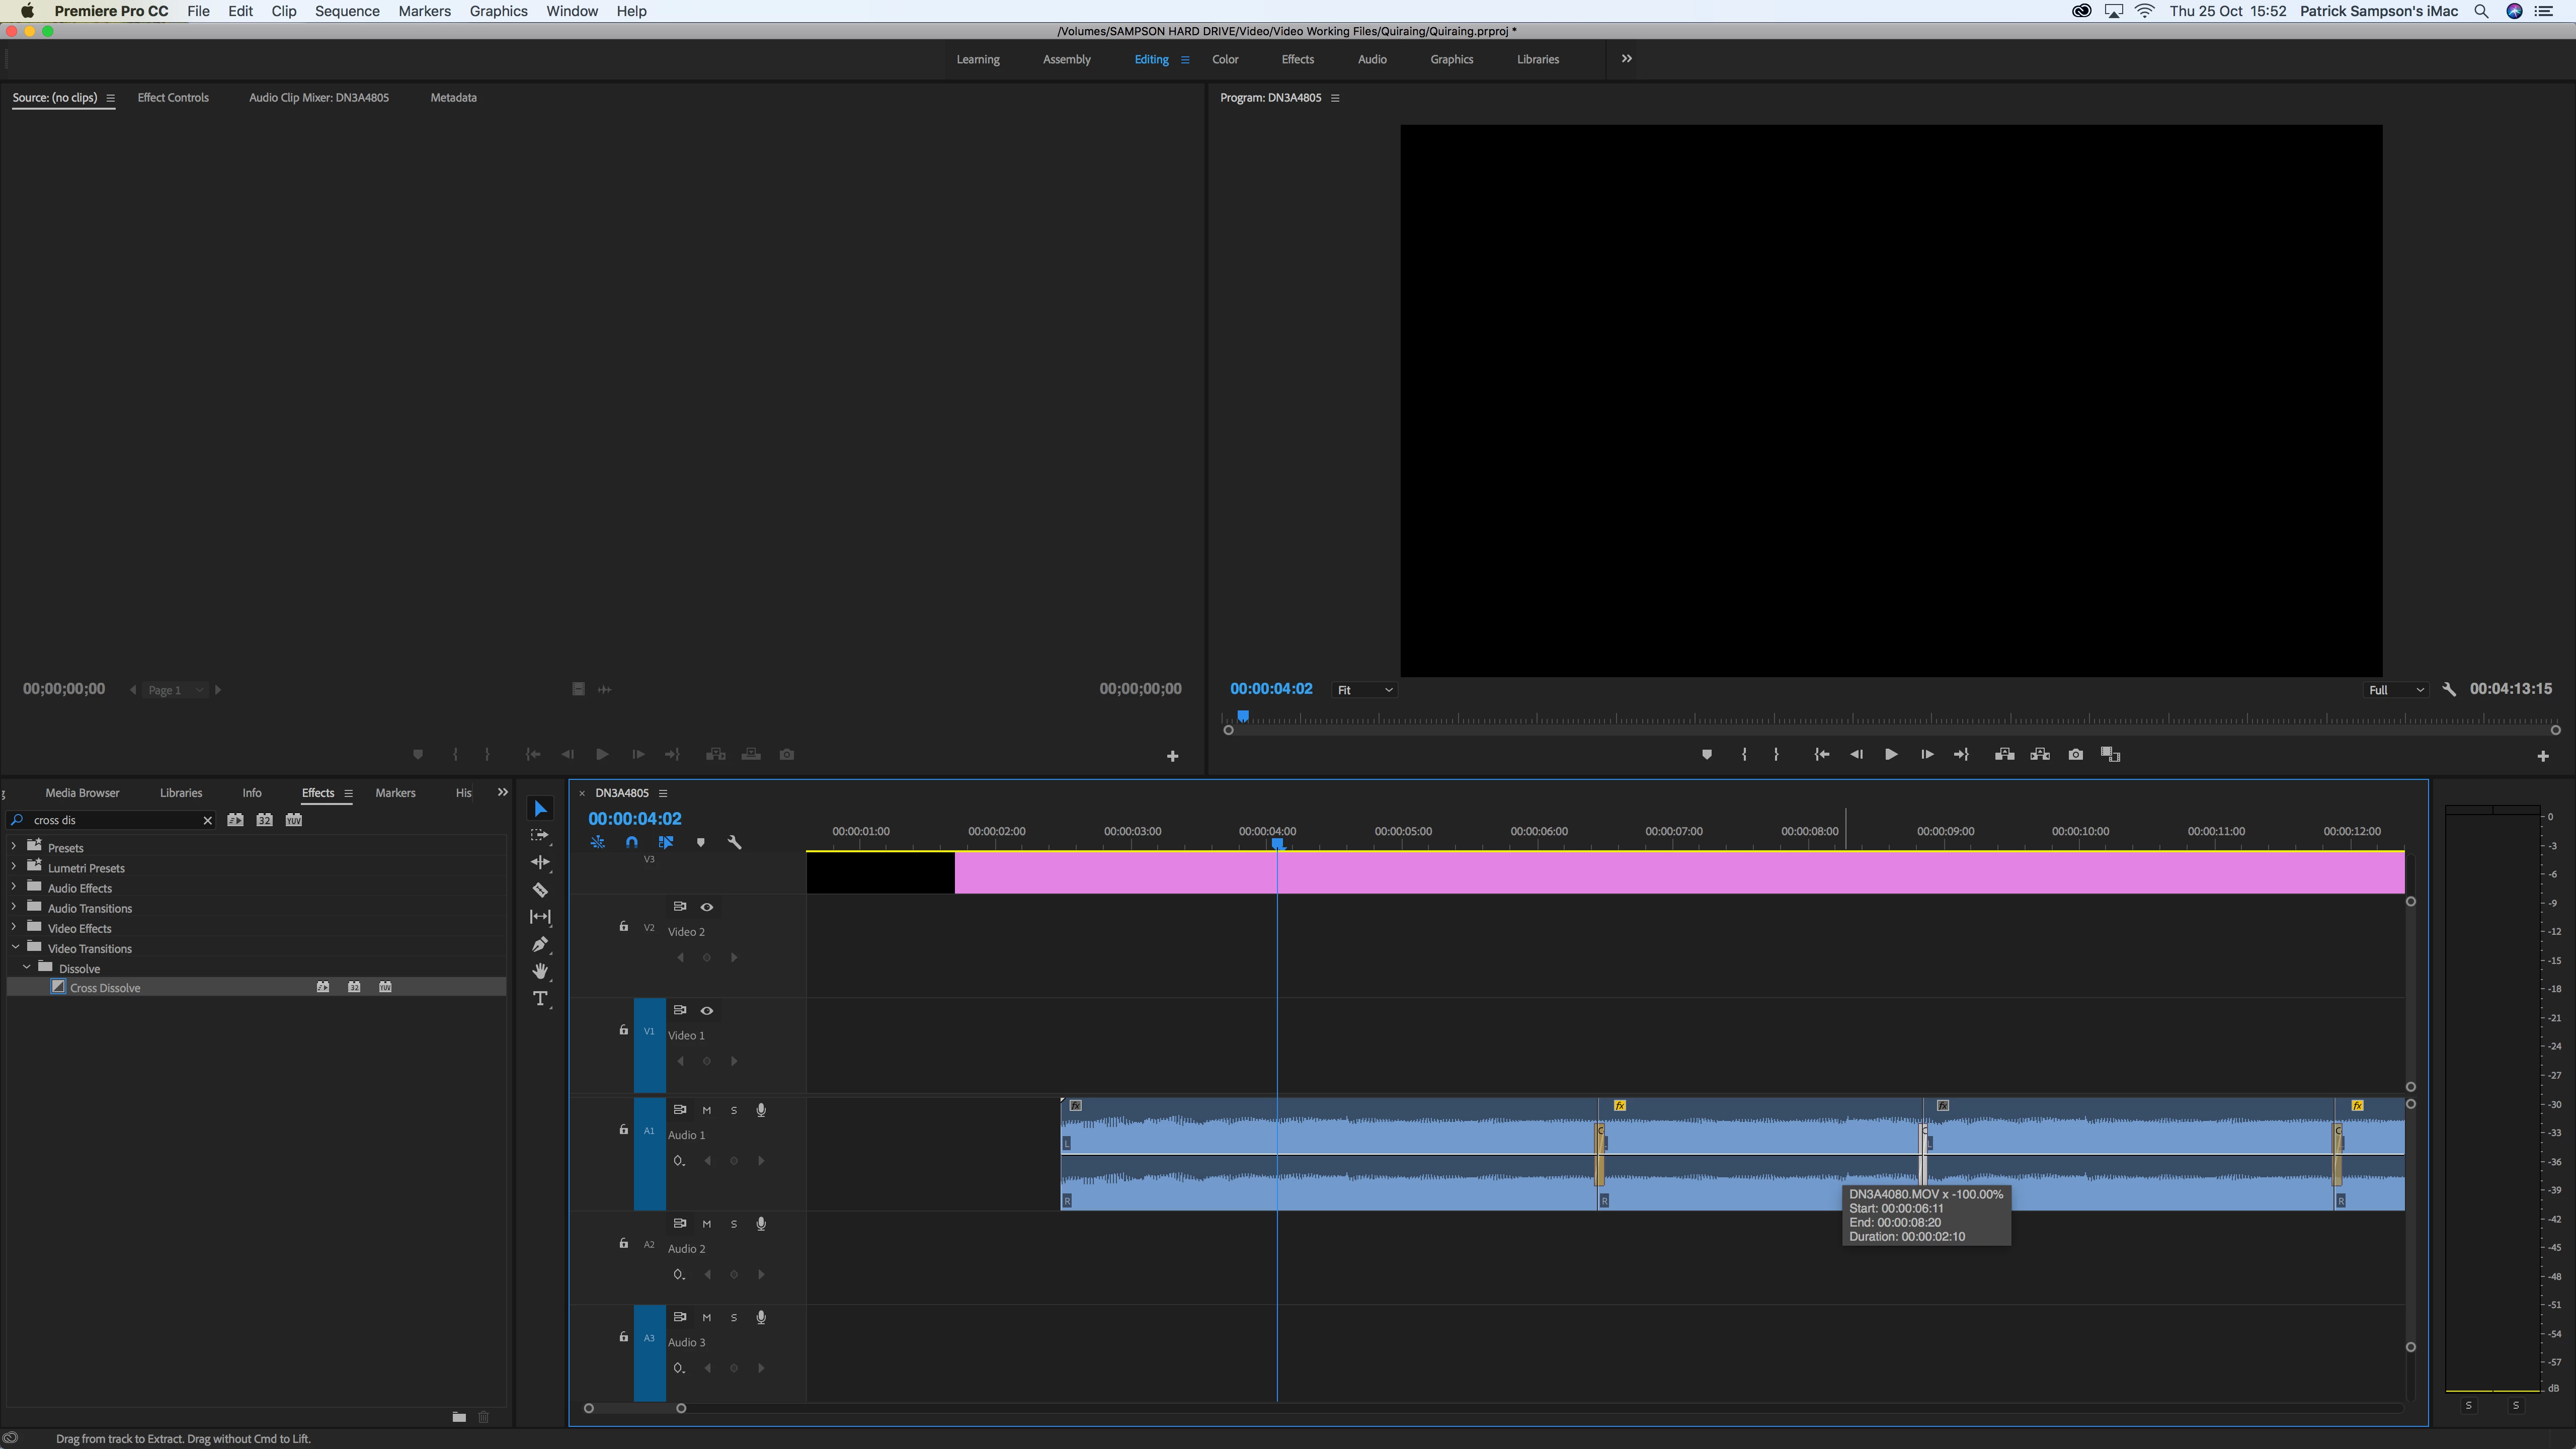The height and width of the screenshot is (1449, 2576).
Task: Open timeline display settings wrench
Action: [734, 842]
